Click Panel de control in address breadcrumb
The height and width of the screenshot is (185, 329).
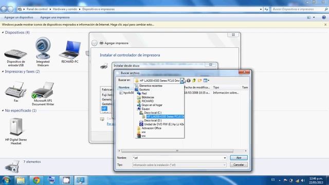pyautogui.click(x=37, y=9)
